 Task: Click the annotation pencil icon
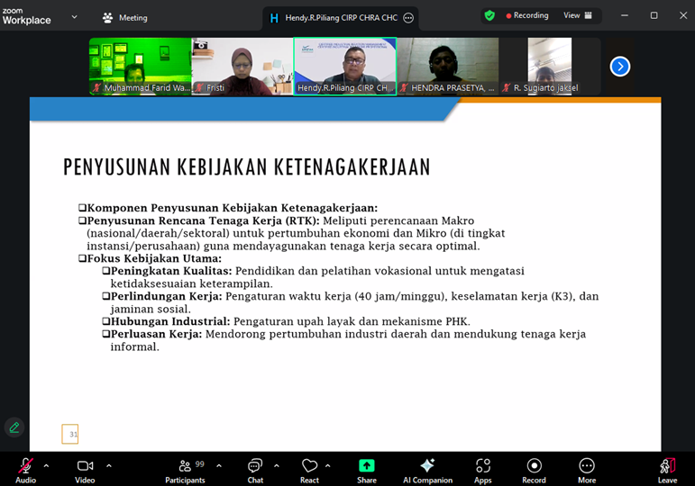(14, 427)
